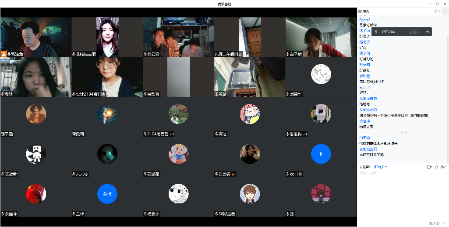Click the avatar above 熊子涵 label
The image size is (449, 227).
tap(36, 114)
